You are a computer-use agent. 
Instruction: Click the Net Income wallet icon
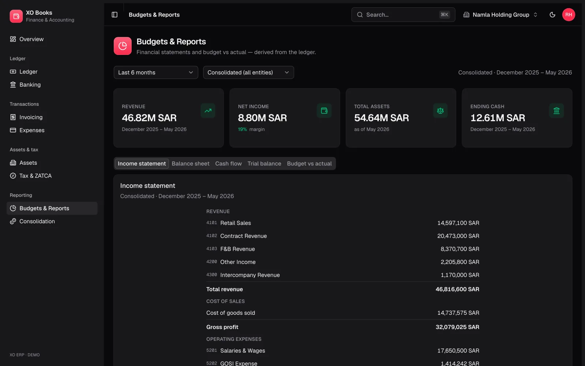click(324, 111)
